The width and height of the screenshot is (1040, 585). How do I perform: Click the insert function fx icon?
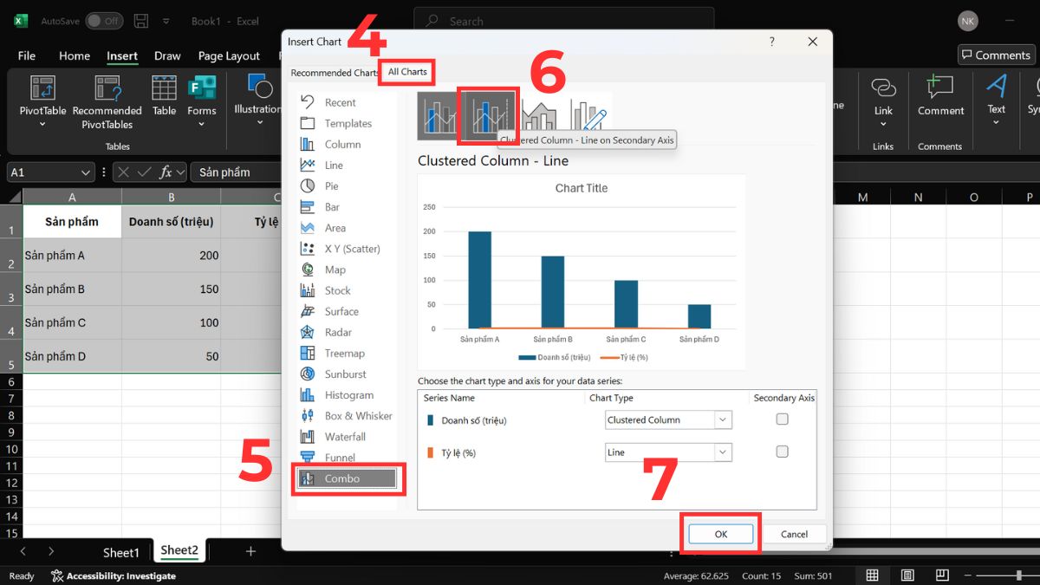coord(166,172)
